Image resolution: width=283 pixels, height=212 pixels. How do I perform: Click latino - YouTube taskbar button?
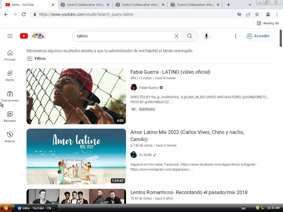tap(36, 208)
